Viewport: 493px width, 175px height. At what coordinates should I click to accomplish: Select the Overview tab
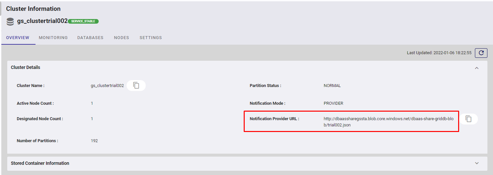click(18, 38)
